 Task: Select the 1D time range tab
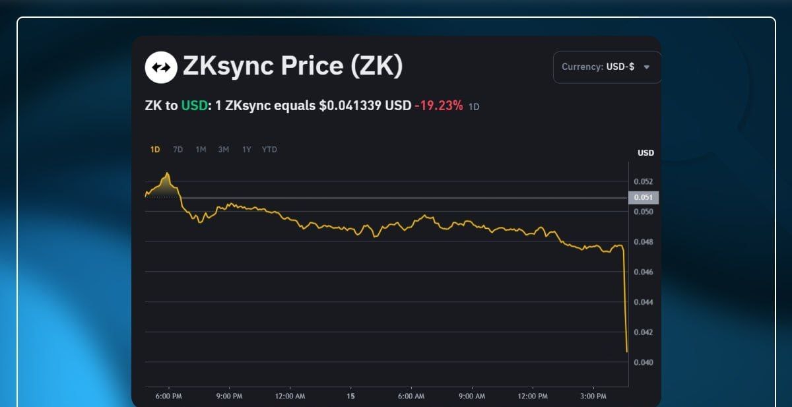point(155,150)
